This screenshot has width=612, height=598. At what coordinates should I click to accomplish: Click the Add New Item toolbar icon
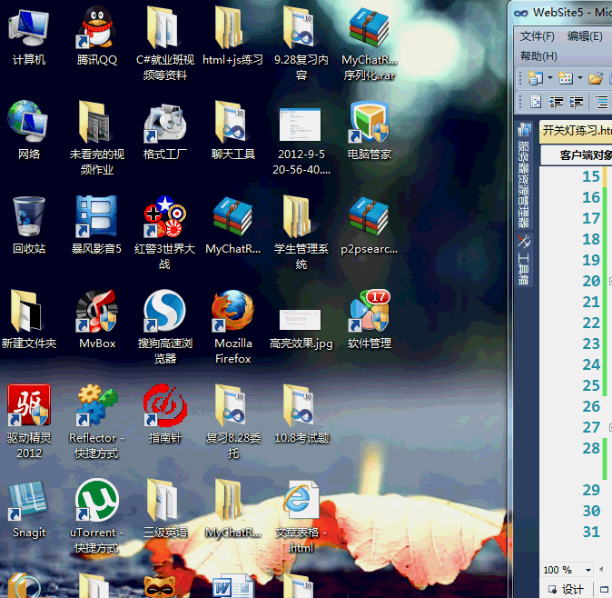pyautogui.click(x=565, y=78)
